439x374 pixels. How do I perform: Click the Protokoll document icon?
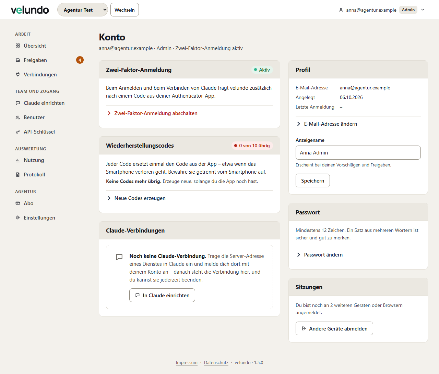point(18,174)
